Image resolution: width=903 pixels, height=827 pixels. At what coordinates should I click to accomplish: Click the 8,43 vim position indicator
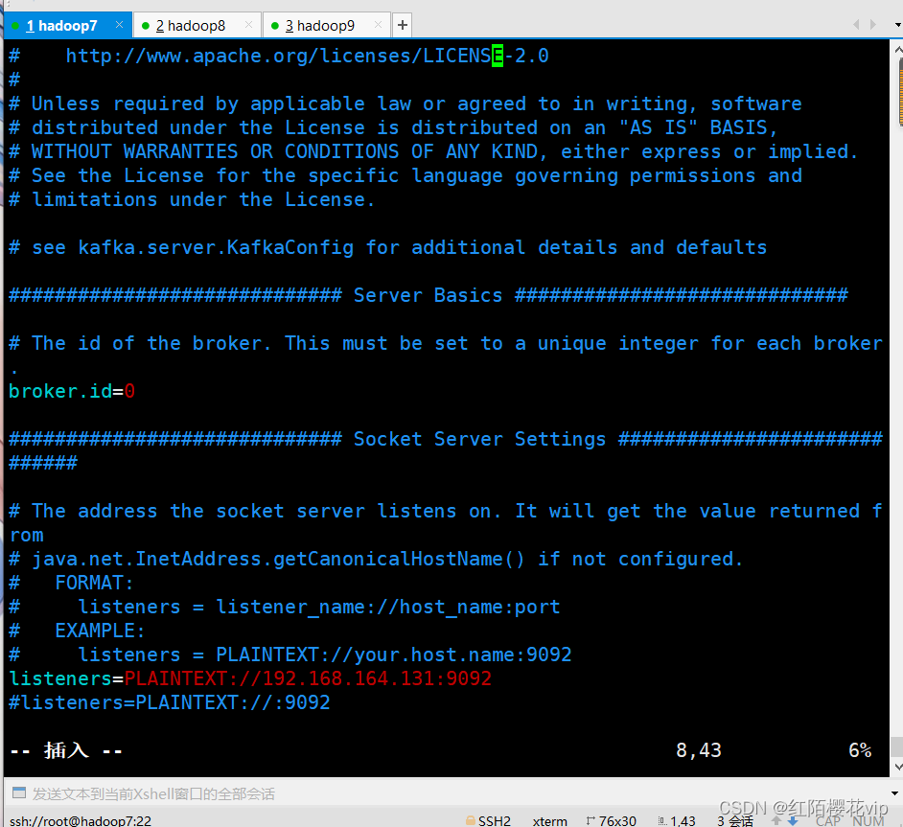click(699, 750)
